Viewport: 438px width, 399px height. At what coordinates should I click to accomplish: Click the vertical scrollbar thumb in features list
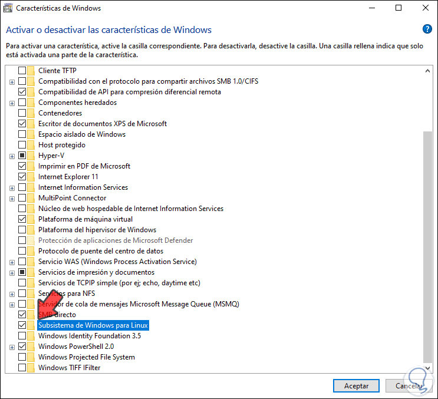[x=427, y=247]
